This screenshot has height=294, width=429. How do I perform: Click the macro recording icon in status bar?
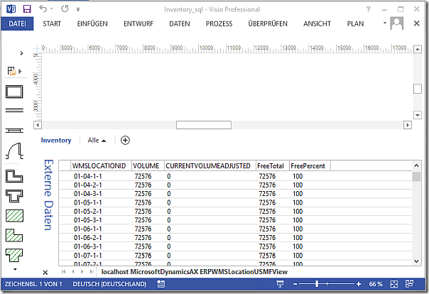(161, 284)
